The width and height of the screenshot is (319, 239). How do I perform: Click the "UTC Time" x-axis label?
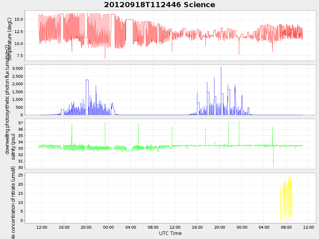(170, 233)
